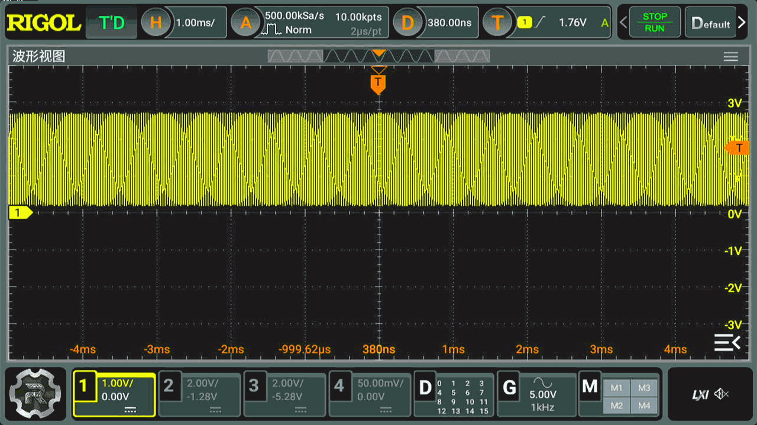The height and width of the screenshot is (425, 757).
Task: Enable channel 4 tab
Action: click(x=370, y=394)
